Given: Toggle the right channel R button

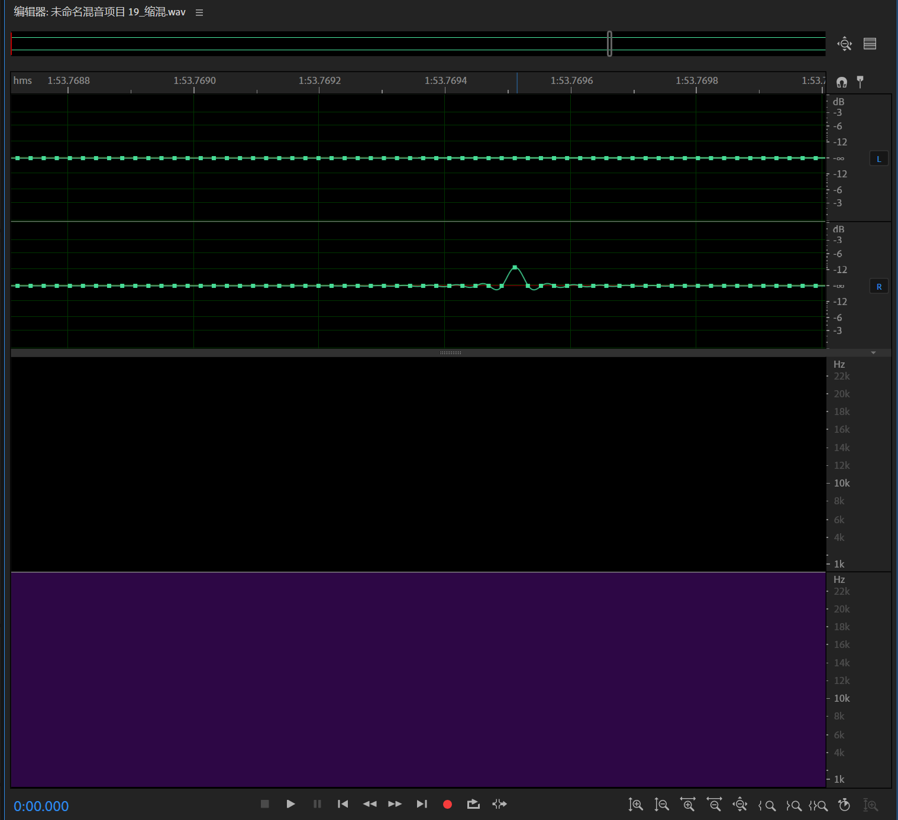Looking at the screenshot, I should pos(878,286).
